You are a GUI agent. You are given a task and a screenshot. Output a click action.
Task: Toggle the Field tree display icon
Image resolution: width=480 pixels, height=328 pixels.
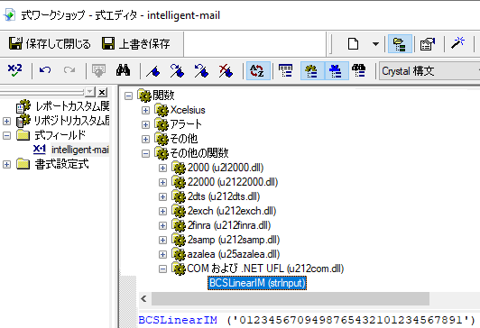point(286,71)
